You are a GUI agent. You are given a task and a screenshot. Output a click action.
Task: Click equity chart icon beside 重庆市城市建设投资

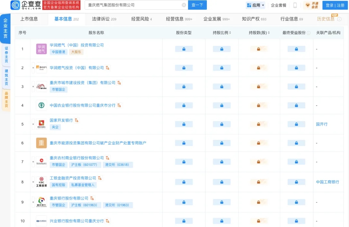click(119, 83)
